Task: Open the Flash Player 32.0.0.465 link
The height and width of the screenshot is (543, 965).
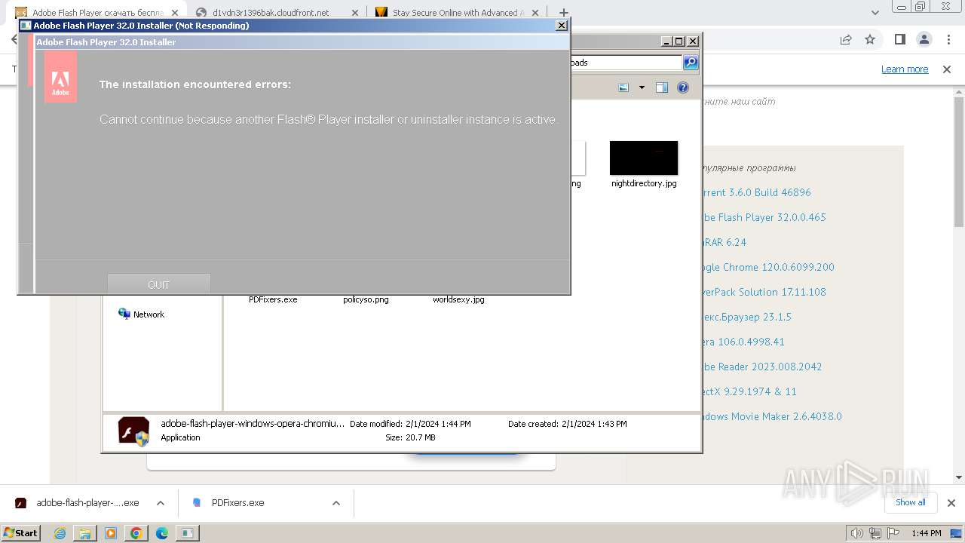Action: click(x=764, y=217)
